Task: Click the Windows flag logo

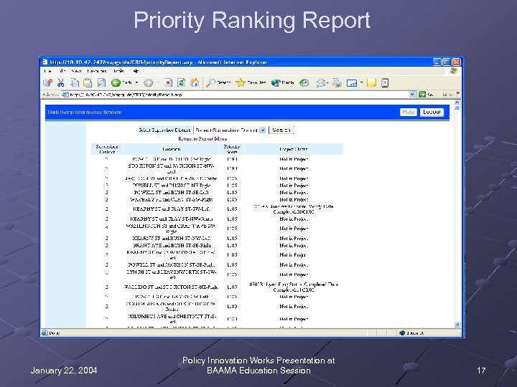Action: (454, 71)
